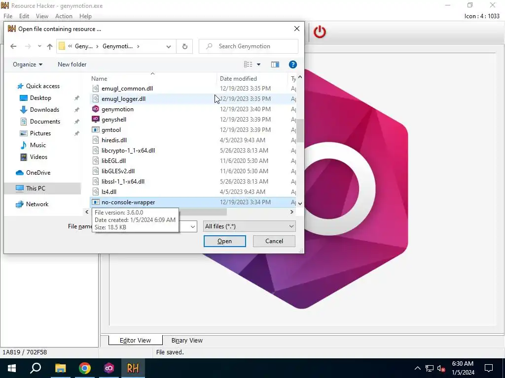Open the Edit menu

click(24, 16)
